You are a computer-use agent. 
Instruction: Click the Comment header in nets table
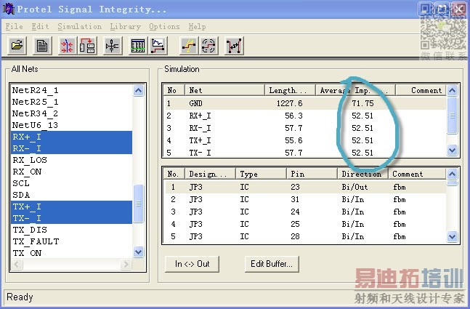tap(421, 90)
